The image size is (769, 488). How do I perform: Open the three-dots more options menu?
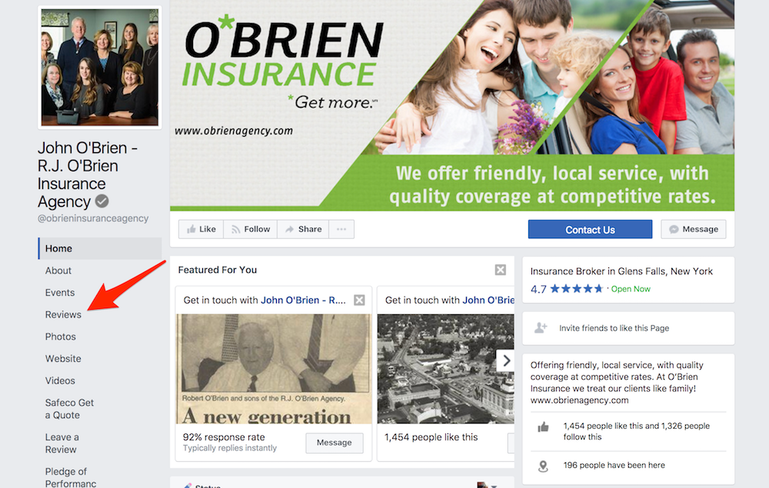point(342,229)
